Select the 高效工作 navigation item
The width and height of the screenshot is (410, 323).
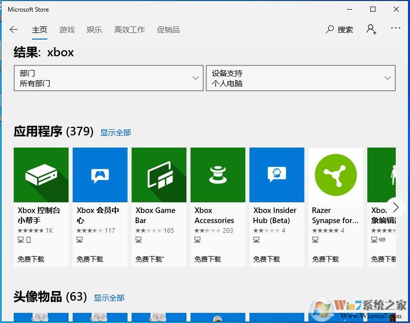129,29
